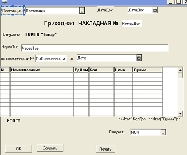187x155 pixels.
Task: Open the МОЛ selection ellipsis button
Action: 163,132
